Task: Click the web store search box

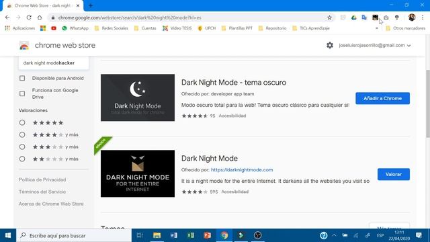Action: [x=54, y=63]
